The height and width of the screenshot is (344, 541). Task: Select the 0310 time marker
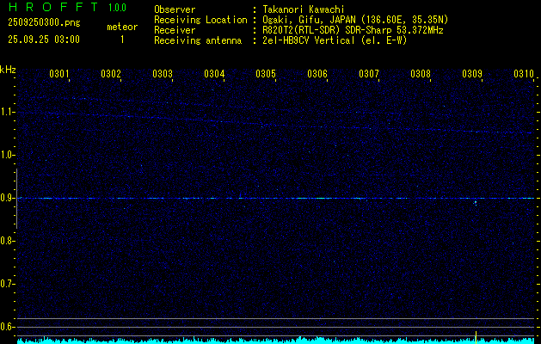pyautogui.click(x=524, y=74)
